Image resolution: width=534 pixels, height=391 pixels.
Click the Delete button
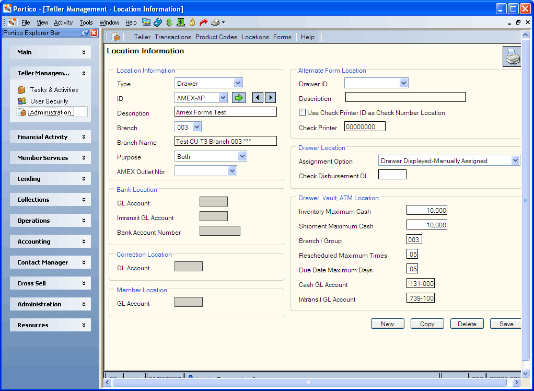click(467, 324)
